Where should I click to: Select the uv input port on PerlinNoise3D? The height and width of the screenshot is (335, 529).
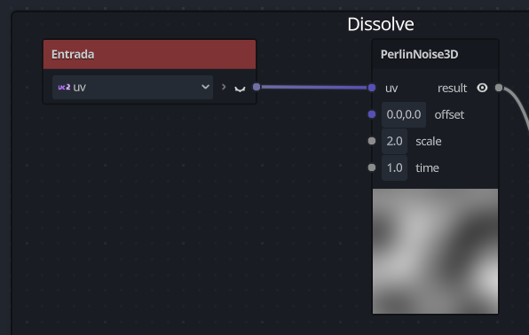(x=372, y=88)
